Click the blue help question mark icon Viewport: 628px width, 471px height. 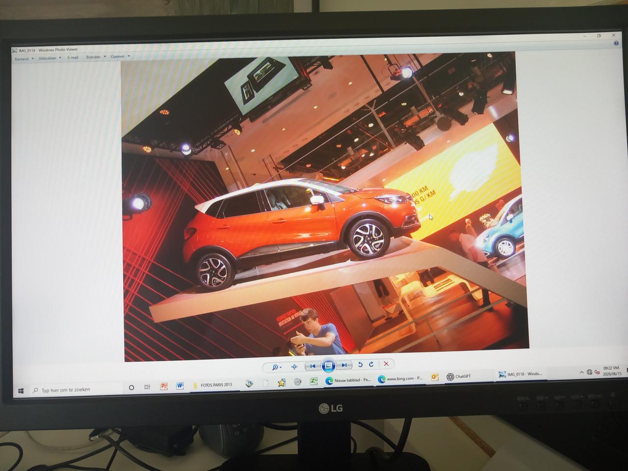point(616,43)
